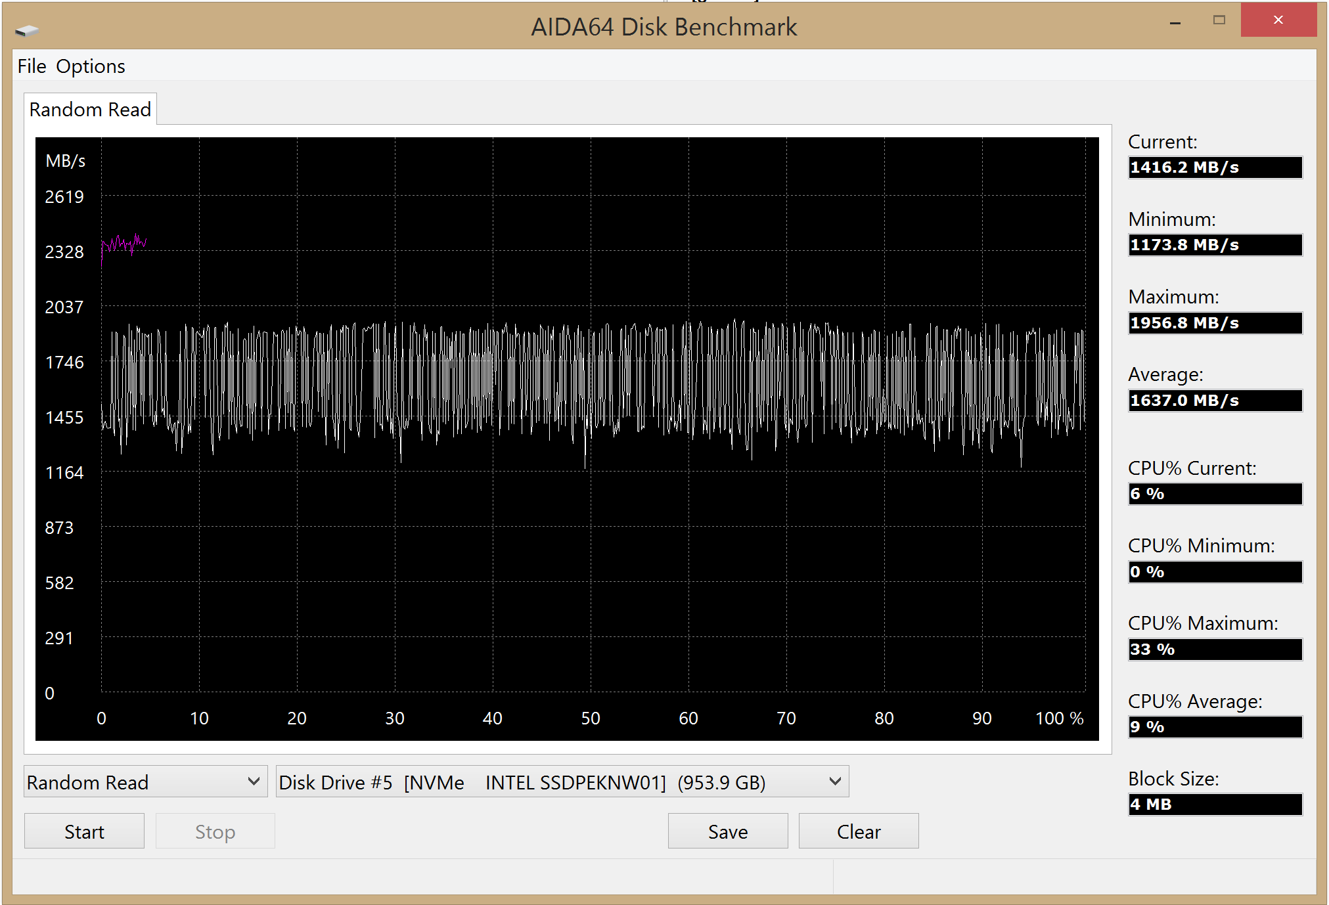Open the Options menu
The height and width of the screenshot is (905, 1329).
click(90, 66)
